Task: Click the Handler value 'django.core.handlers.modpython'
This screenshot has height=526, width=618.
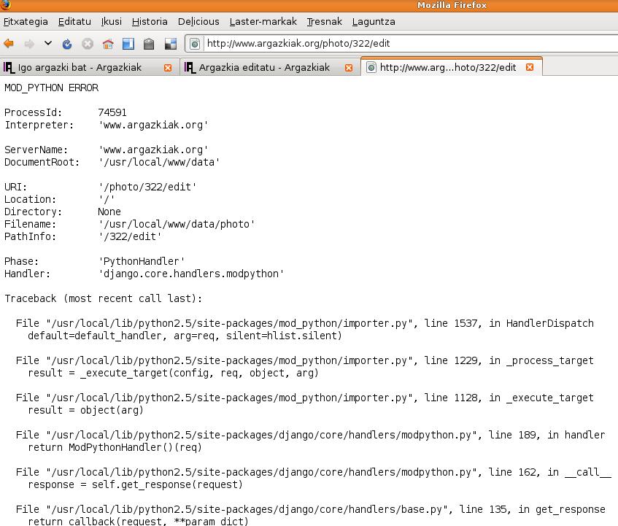Action: click(x=190, y=274)
